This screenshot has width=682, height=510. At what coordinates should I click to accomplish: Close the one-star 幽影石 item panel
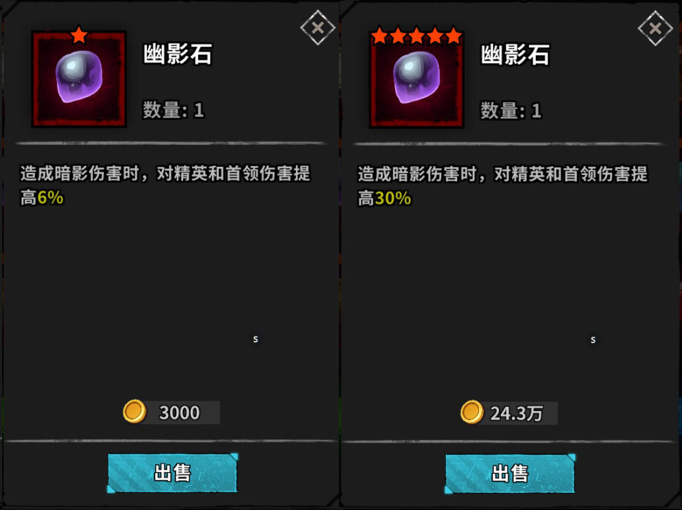coord(318,28)
